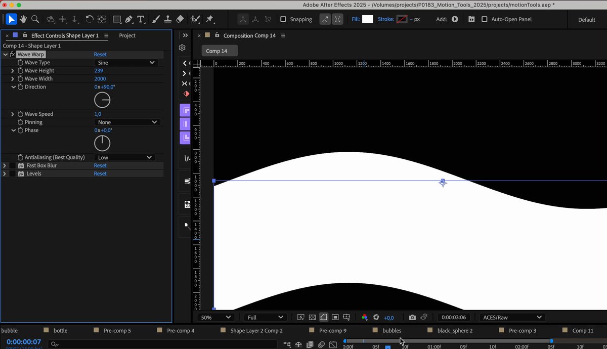Screen dimensions: 607x349
Task: Open the Antialiasing Low dropdown
Action: point(124,157)
